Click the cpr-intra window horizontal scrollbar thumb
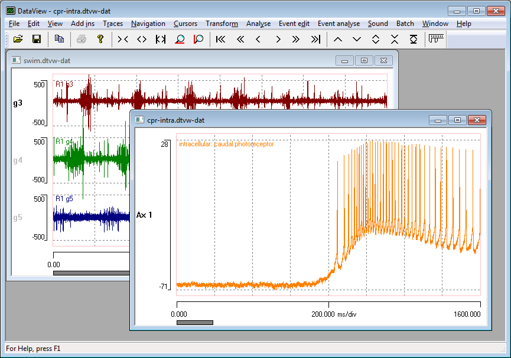 point(194,323)
